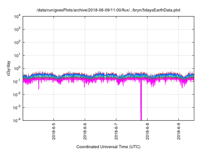Click the 10^-2 y-axis tick label
Image resolution: width=214 pixels, height=150 pixels.
[x=17, y=95]
